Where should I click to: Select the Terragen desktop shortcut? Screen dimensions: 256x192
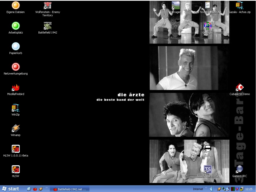(176, 7)
